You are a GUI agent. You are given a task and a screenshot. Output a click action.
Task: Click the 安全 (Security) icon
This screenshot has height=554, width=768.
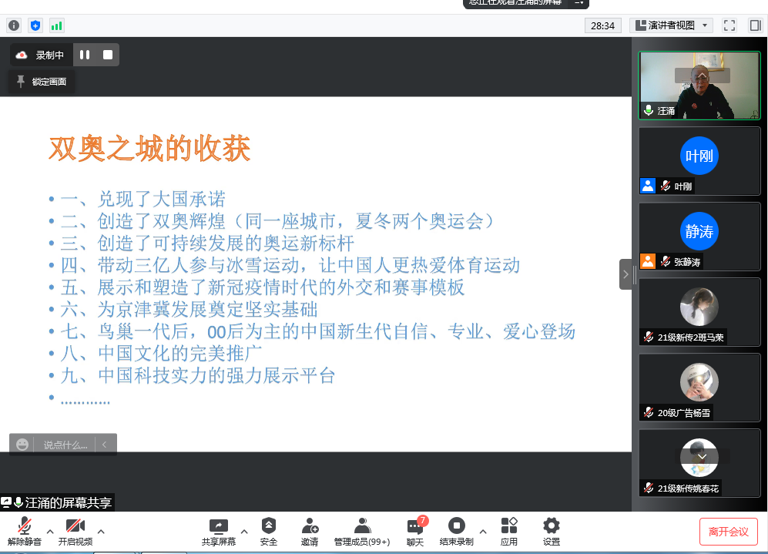(x=268, y=531)
